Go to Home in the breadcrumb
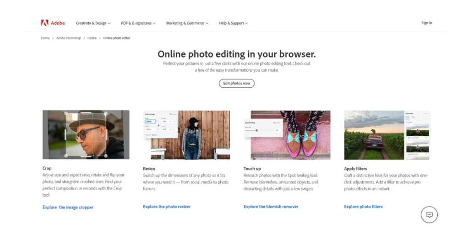This screenshot has width=469, height=245. click(45, 38)
